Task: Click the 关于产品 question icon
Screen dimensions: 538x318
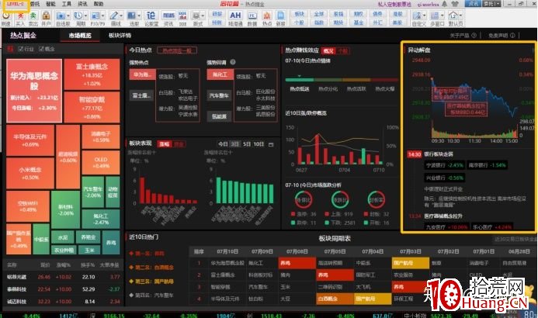Action: tap(474, 36)
